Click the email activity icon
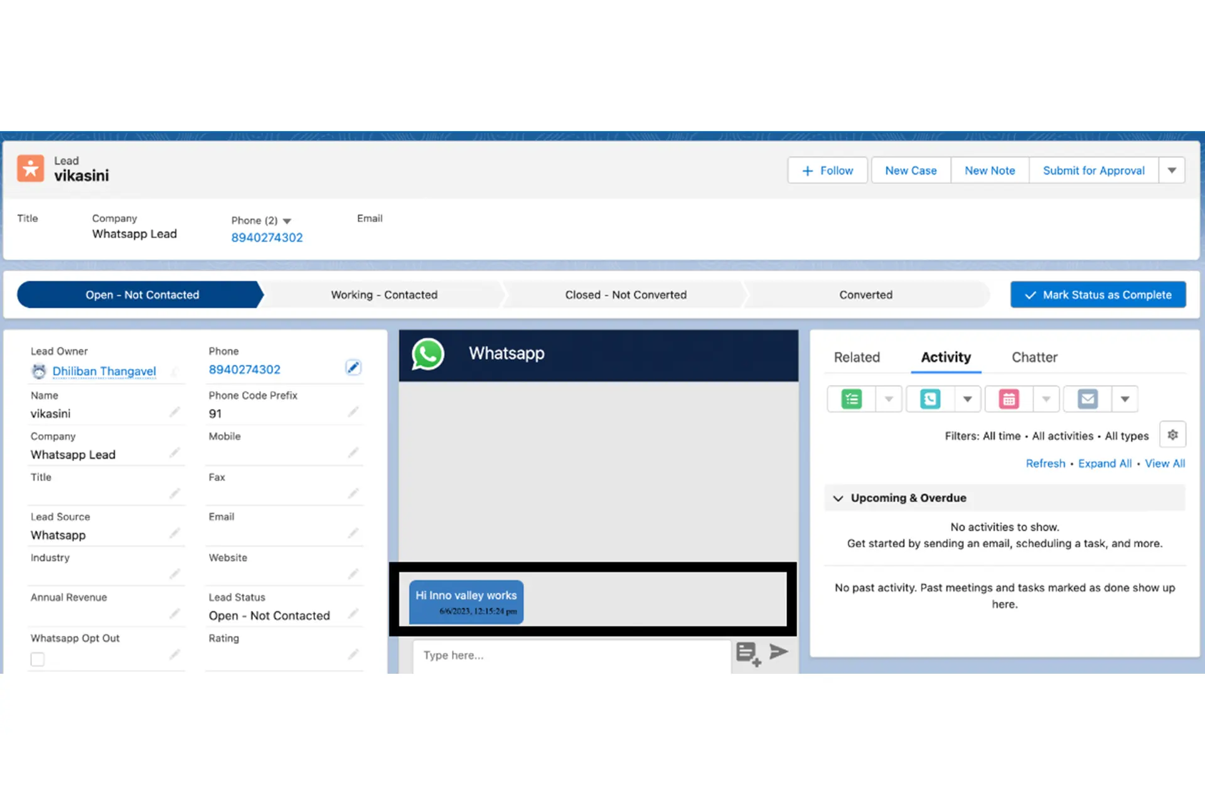 [x=1086, y=398]
